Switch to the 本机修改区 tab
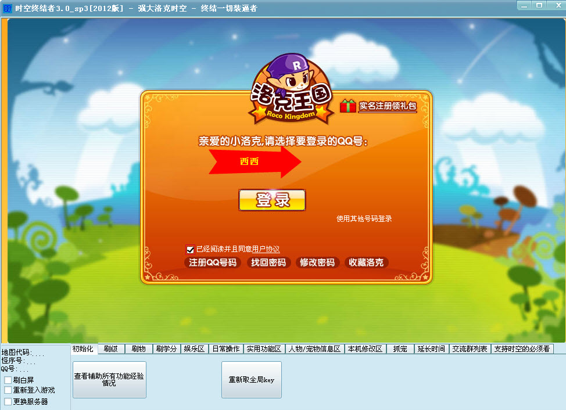The width and height of the screenshot is (566, 410). coord(365,348)
